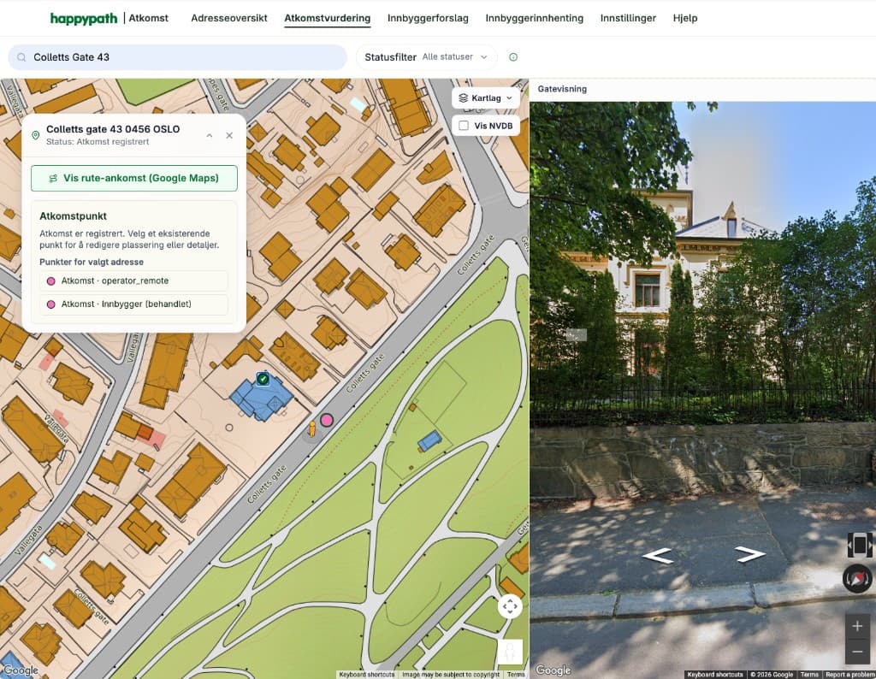This screenshot has width=876, height=679.
Task: Click street view Keyboard shortcuts link
Action: pos(715,675)
